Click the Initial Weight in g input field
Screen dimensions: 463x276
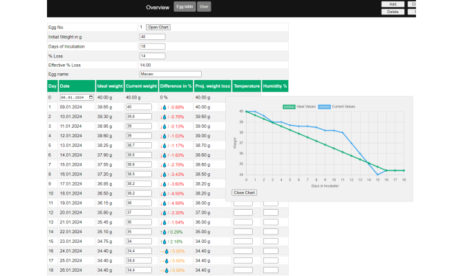coord(152,37)
